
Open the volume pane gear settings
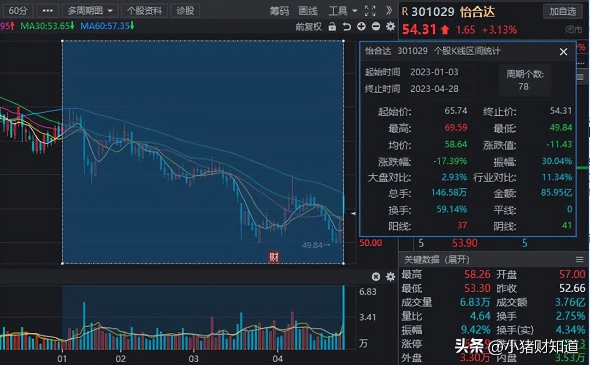[390, 277]
